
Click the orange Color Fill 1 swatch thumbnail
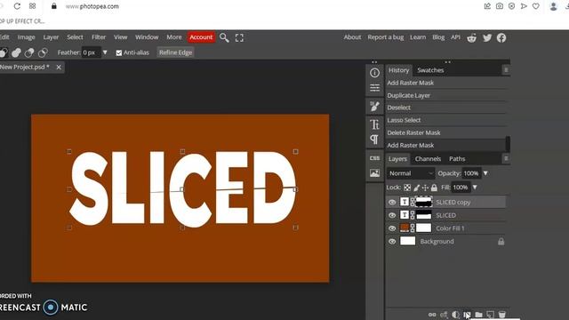[x=405, y=228]
